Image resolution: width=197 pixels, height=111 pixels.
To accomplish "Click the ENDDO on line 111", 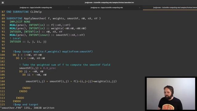I will tap(23, 91).
